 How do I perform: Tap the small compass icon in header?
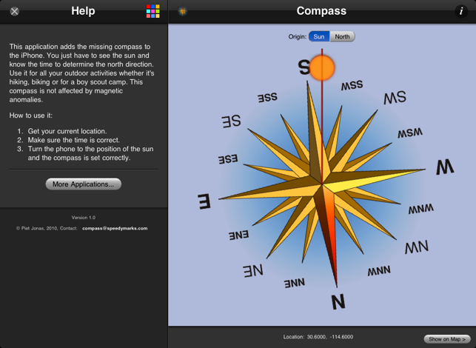click(182, 11)
